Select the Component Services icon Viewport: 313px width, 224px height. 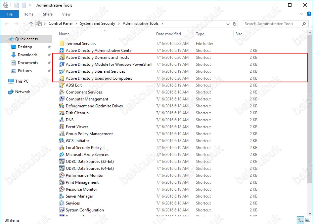click(62, 92)
